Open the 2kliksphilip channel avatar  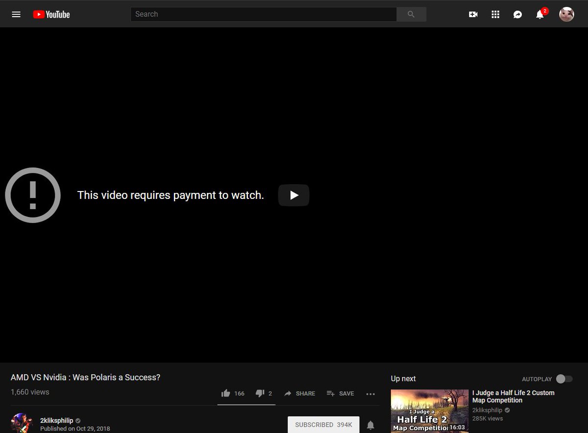[x=23, y=423]
